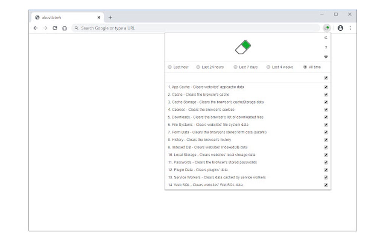Click the eraser extension icon in the toolbar

(327, 28)
